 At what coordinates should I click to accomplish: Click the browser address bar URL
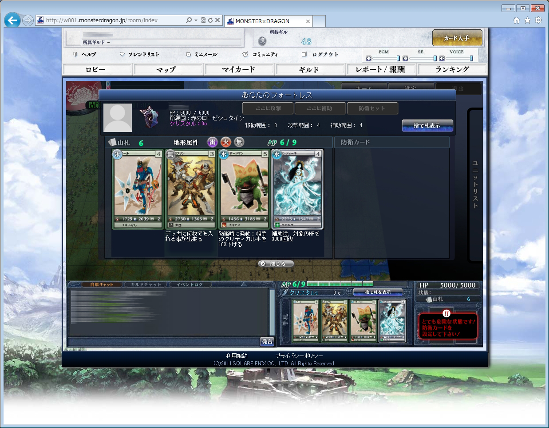point(102,20)
